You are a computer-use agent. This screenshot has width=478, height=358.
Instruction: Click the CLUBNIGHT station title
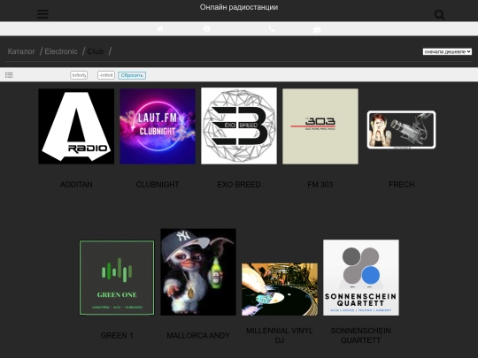click(158, 185)
